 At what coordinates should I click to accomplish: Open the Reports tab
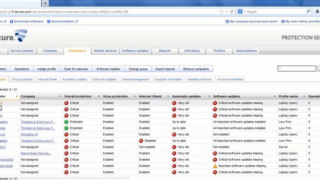point(164,51)
